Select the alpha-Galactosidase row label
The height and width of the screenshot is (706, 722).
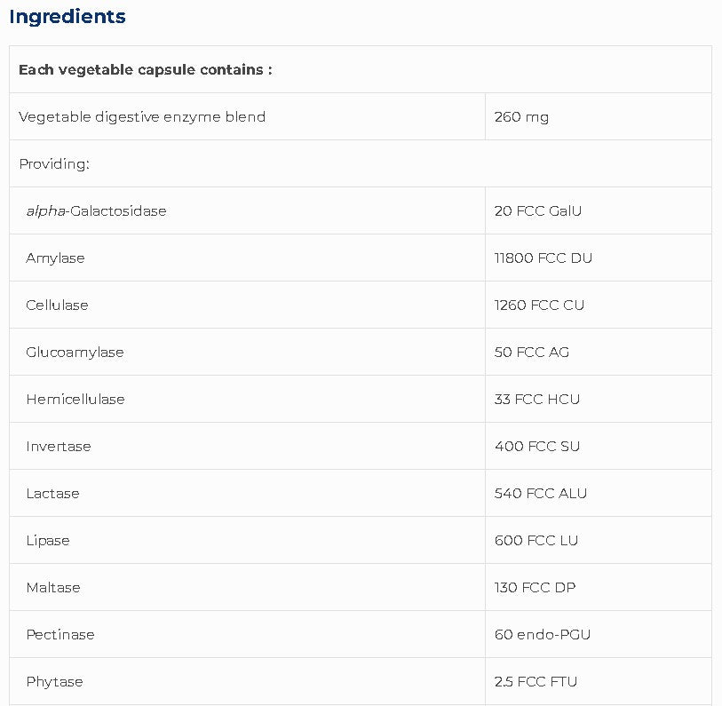click(x=96, y=210)
